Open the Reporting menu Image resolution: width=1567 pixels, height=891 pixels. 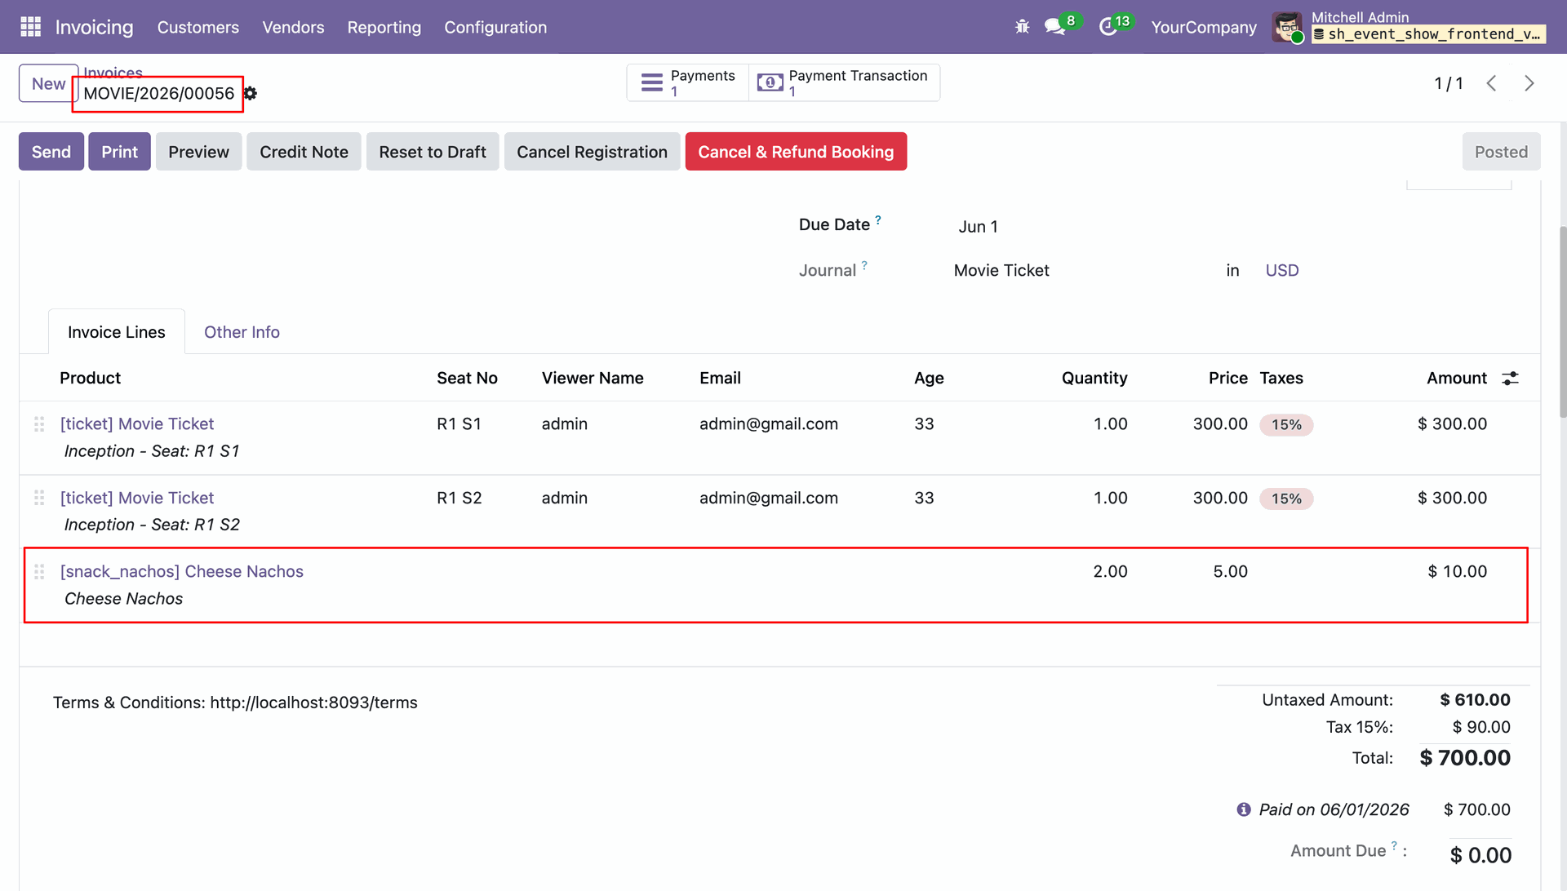tap(384, 27)
